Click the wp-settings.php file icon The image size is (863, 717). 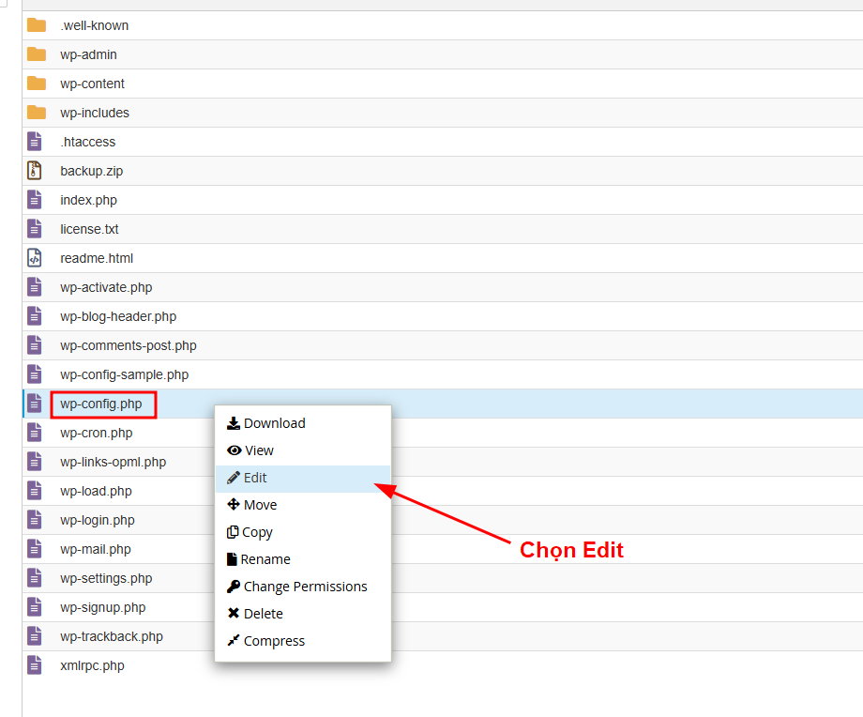tap(34, 578)
